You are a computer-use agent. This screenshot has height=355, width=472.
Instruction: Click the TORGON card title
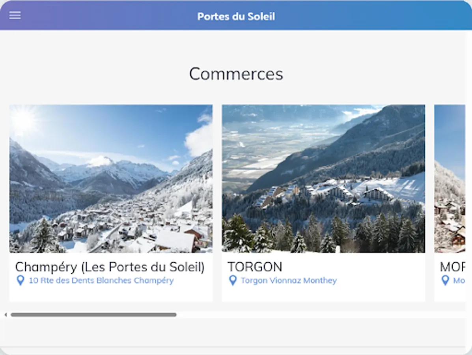point(255,267)
